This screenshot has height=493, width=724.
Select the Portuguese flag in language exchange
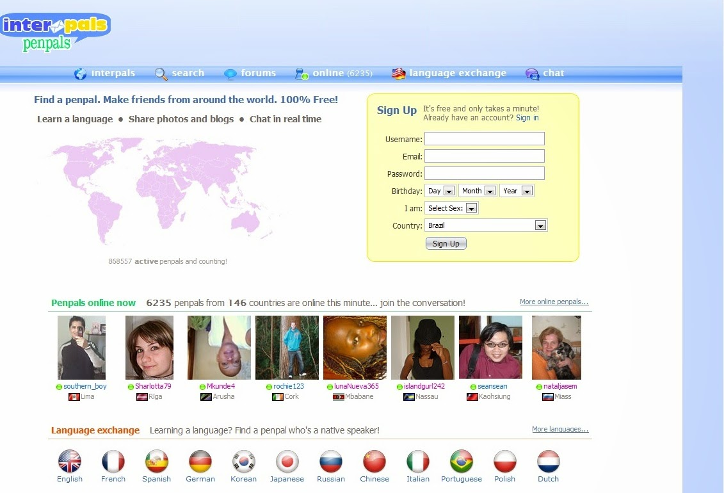tap(461, 460)
